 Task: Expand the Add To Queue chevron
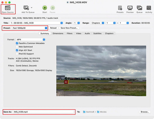[32, 7]
